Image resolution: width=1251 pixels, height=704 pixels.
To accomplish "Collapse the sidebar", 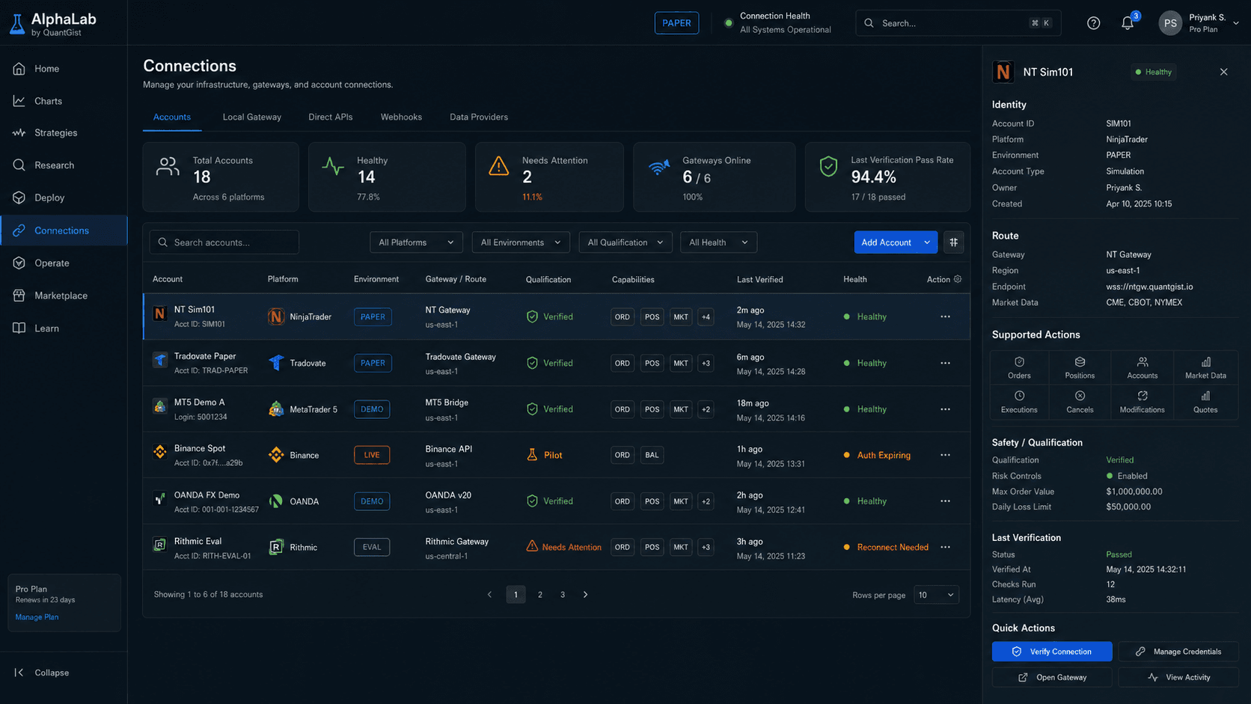I will (x=43, y=673).
